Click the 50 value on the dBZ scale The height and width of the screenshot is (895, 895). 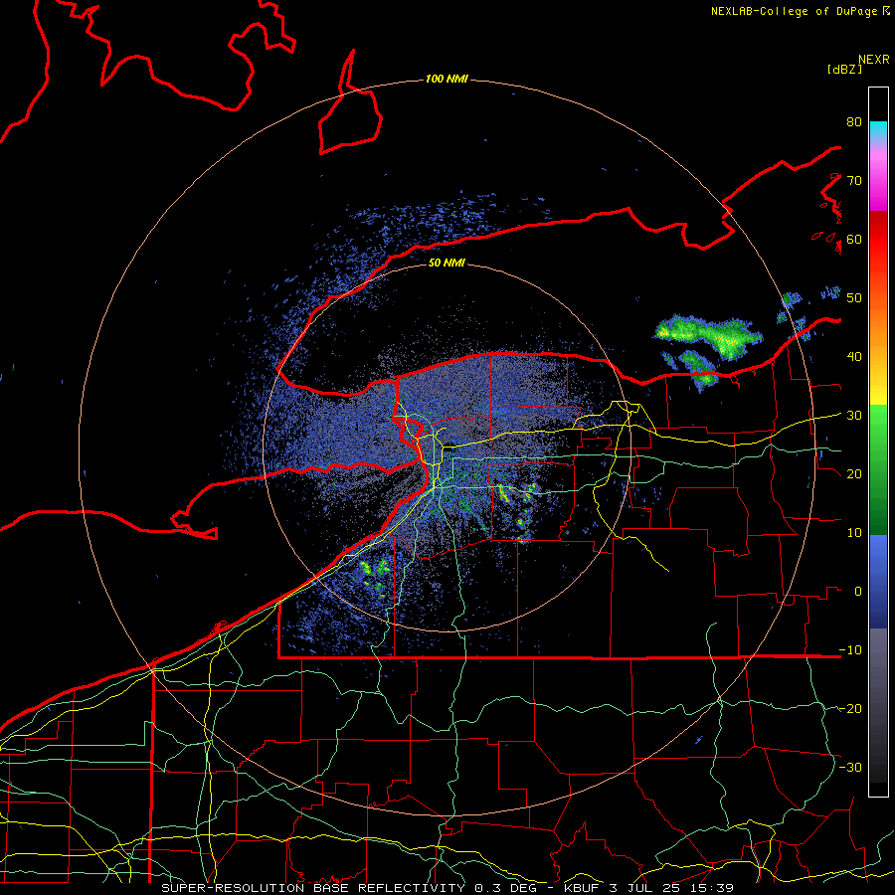point(854,298)
